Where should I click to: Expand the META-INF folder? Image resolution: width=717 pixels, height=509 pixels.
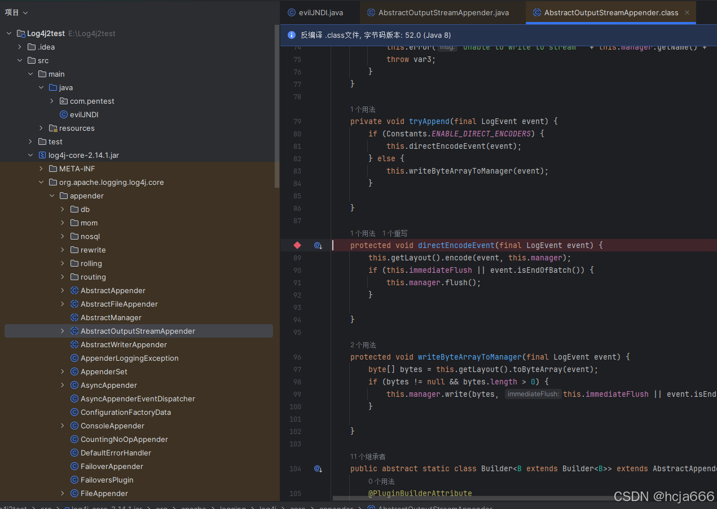41,169
